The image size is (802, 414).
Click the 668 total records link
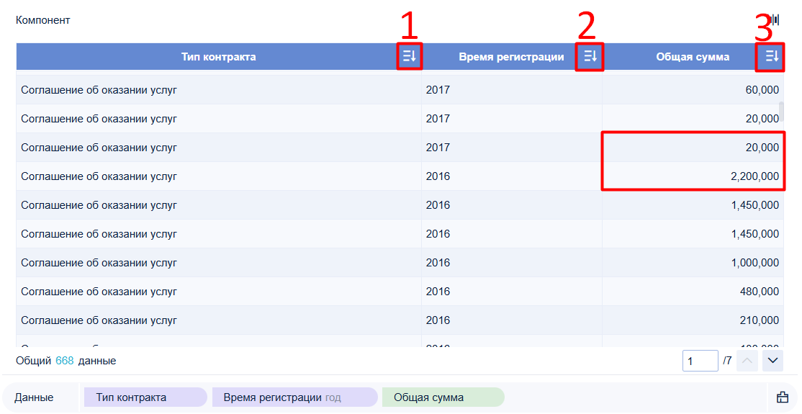coord(65,361)
